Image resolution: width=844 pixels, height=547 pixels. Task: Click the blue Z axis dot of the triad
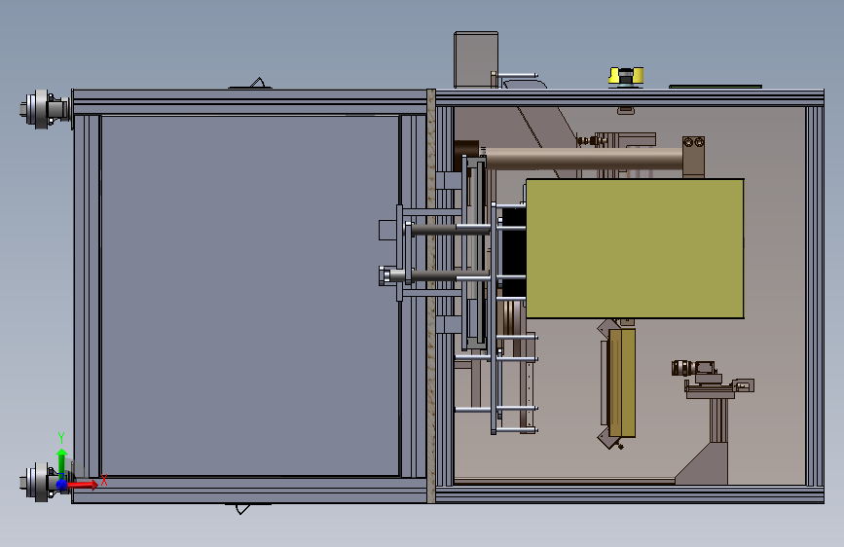pyautogui.click(x=62, y=485)
